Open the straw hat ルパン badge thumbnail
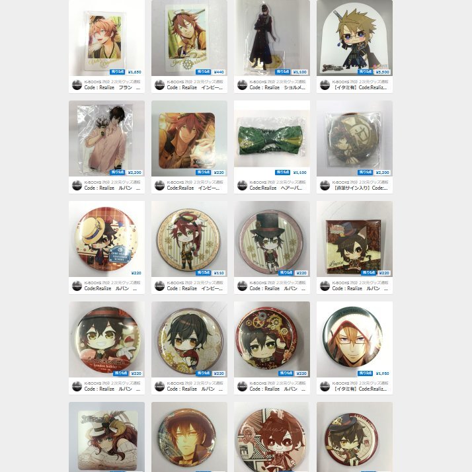Screen dimensions: 472x472 (106, 239)
